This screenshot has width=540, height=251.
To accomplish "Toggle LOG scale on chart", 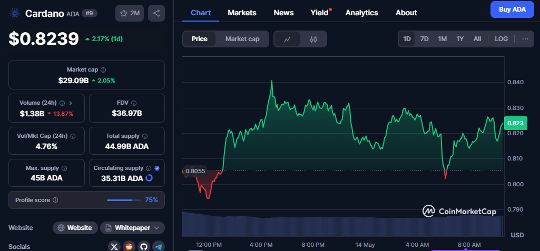I will [x=501, y=39].
